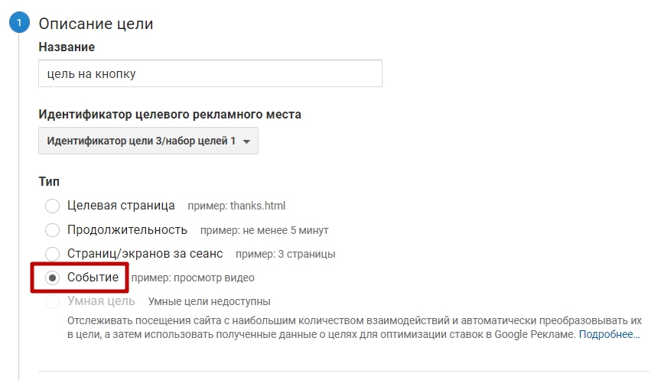Image resolution: width=661 pixels, height=380 pixels.
Task: Click the "пример: 3 страницы" hint text
Action: pos(285,254)
